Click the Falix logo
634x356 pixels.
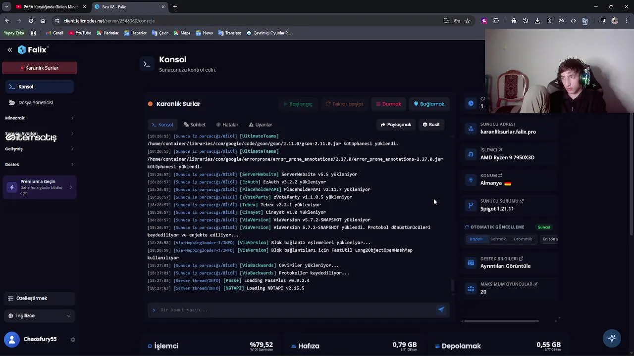(x=33, y=50)
